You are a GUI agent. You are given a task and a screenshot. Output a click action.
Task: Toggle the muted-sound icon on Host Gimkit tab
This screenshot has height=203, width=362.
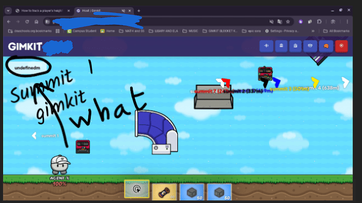click(123, 11)
